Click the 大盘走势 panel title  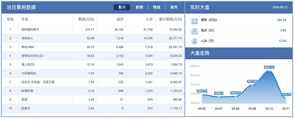pos(200,53)
